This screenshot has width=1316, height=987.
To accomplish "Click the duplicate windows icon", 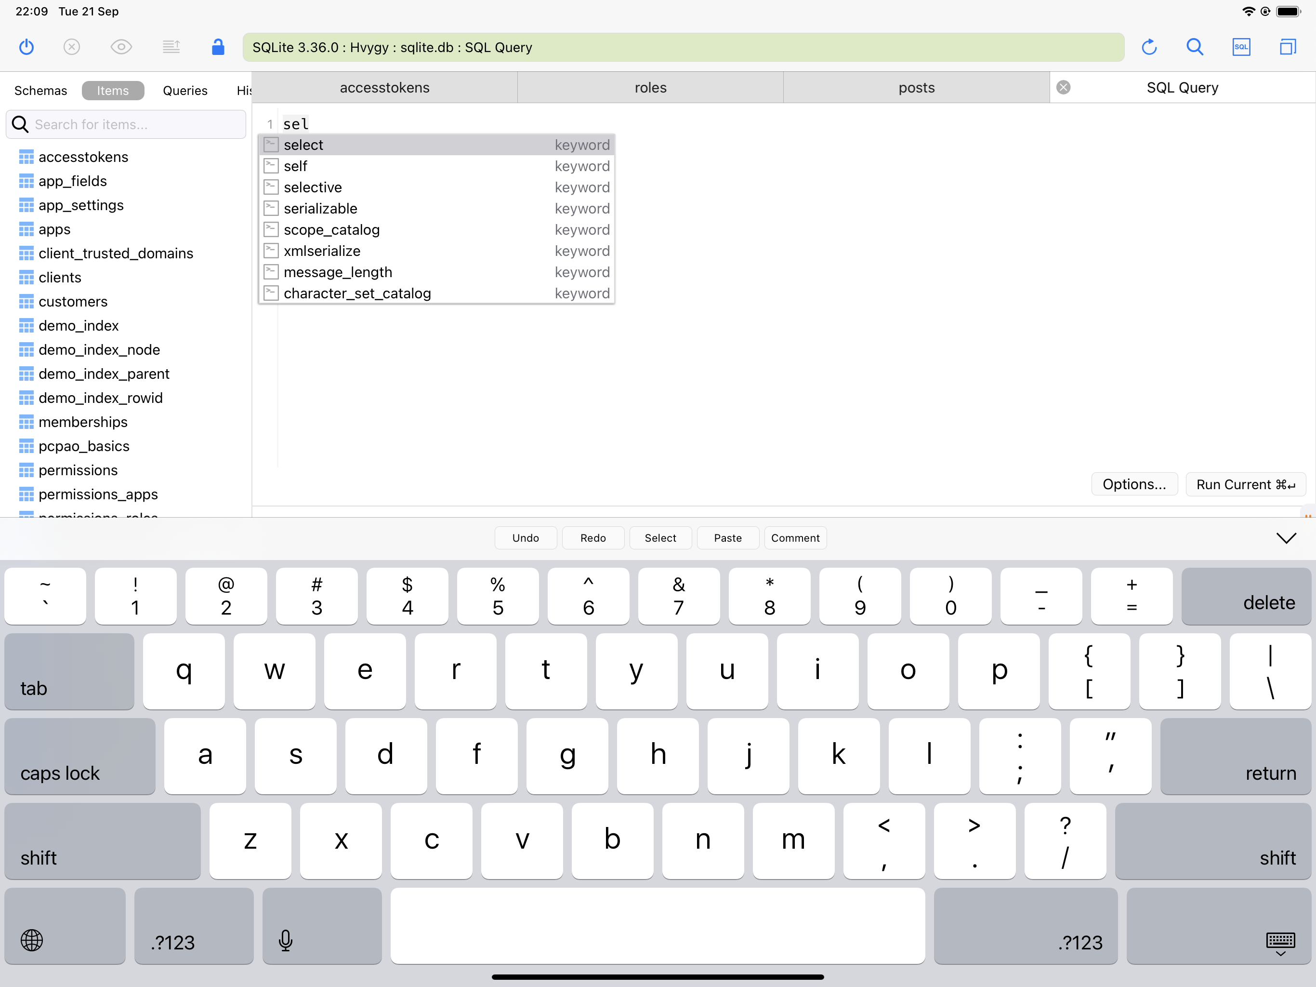I will tap(1288, 47).
